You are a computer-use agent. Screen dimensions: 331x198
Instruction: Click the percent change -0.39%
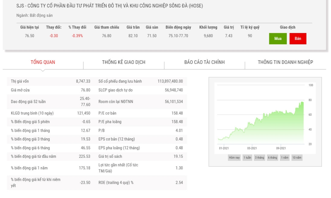pyautogui.click(x=77, y=36)
